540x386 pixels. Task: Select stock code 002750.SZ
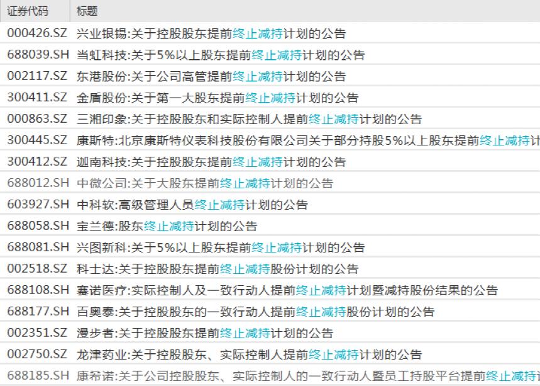coord(37,354)
